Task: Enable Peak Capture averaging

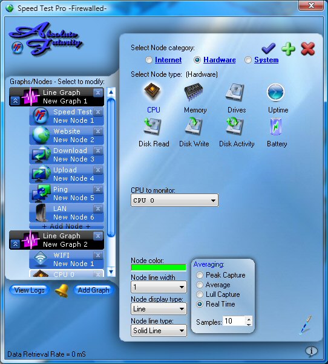Action: (200, 275)
